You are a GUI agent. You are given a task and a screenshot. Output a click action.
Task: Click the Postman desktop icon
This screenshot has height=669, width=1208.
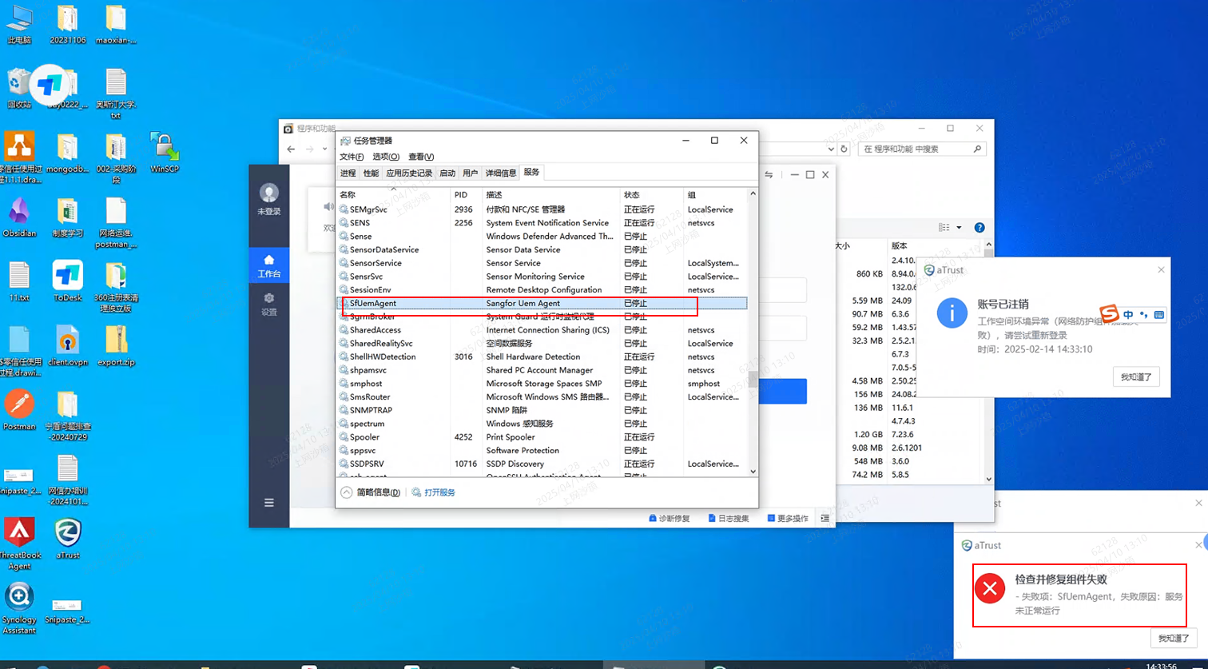[x=19, y=404]
